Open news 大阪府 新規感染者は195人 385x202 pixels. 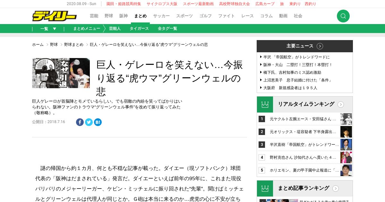(x=290, y=88)
